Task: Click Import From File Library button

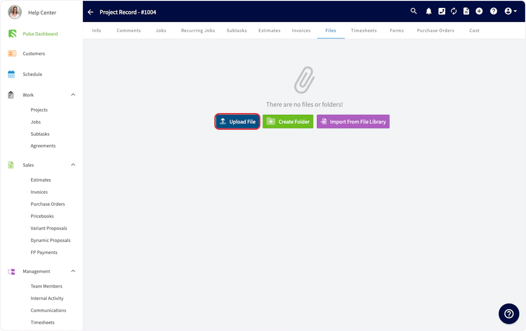Action: pos(353,121)
